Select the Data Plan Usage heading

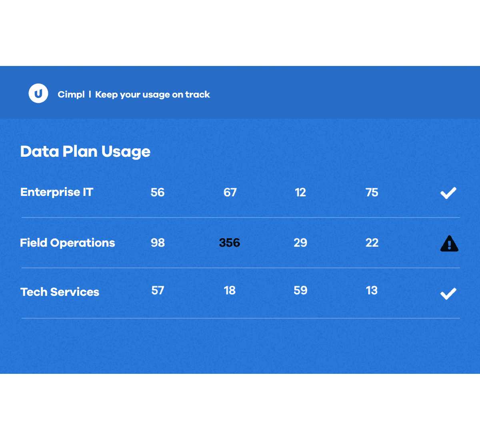click(x=85, y=152)
